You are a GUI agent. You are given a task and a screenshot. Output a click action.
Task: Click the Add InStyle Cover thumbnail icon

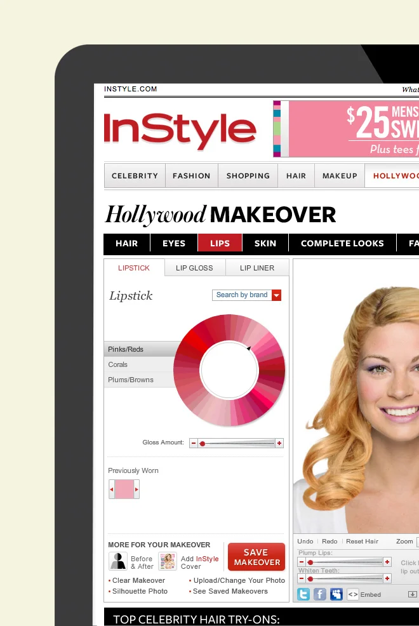[168, 561]
